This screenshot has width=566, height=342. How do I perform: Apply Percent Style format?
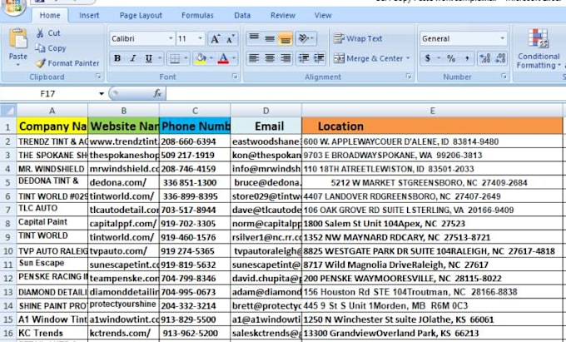451,58
